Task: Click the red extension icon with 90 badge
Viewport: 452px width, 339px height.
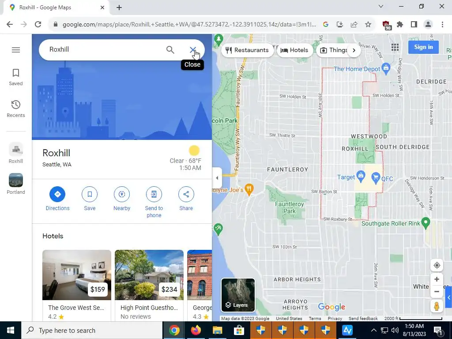Action: (386, 25)
